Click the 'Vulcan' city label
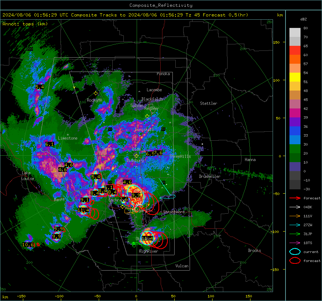Screen dimensions: 322x301 pos(182,266)
